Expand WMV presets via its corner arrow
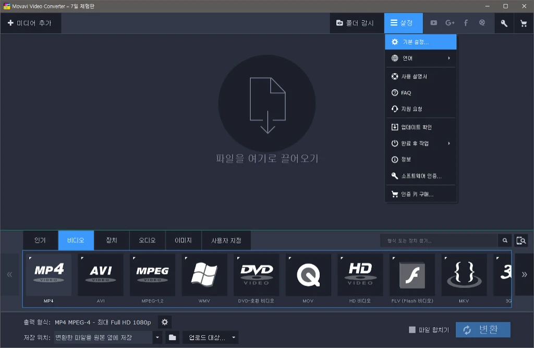The width and height of the screenshot is (534, 348). point(186,258)
